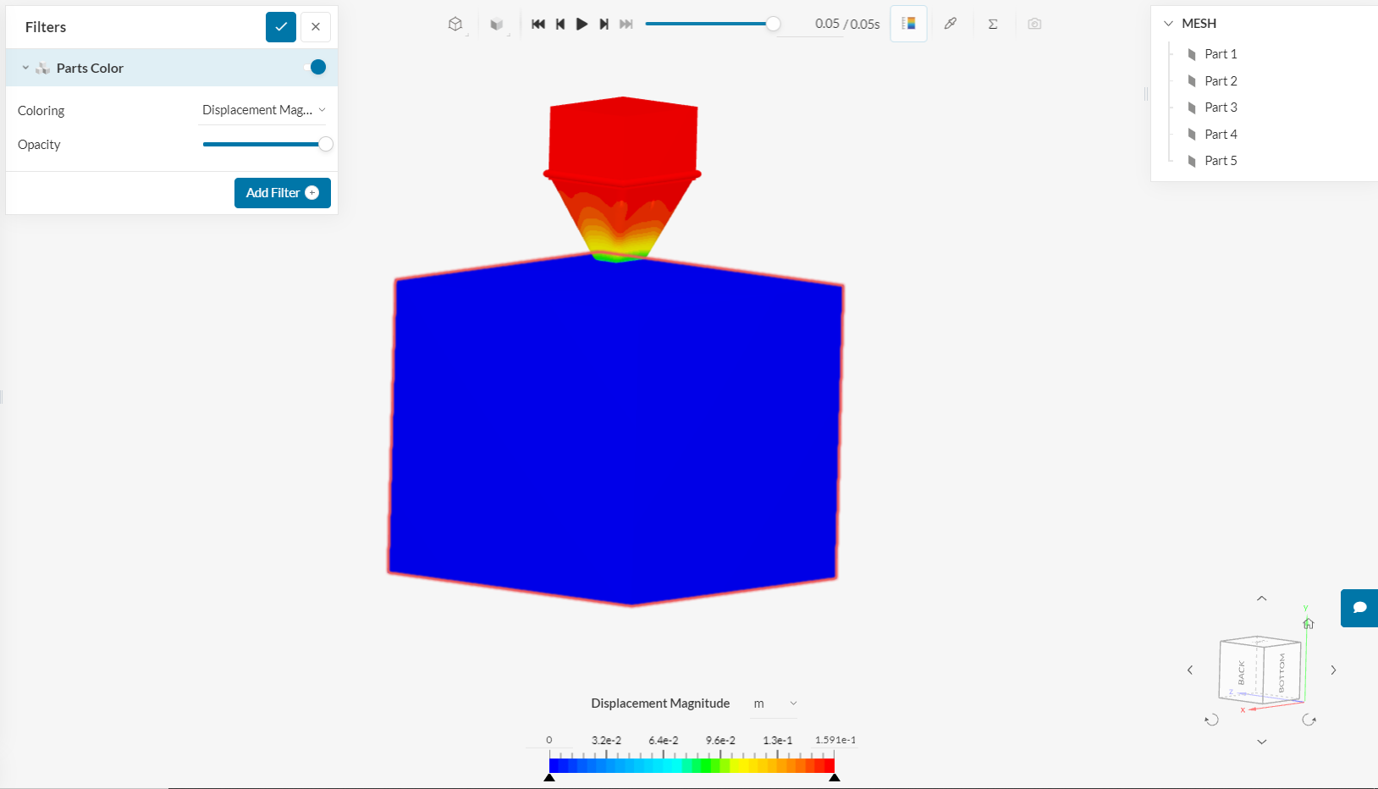
Task: Toggle the Parts Color filter switch
Action: 314,67
